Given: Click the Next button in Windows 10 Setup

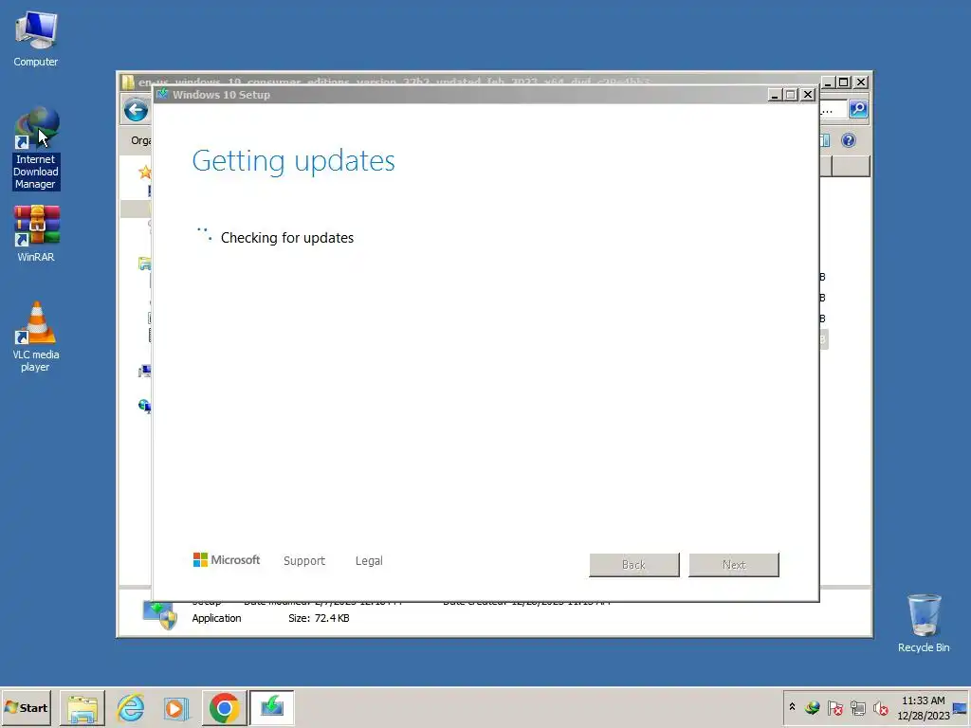Looking at the screenshot, I should pos(734,565).
